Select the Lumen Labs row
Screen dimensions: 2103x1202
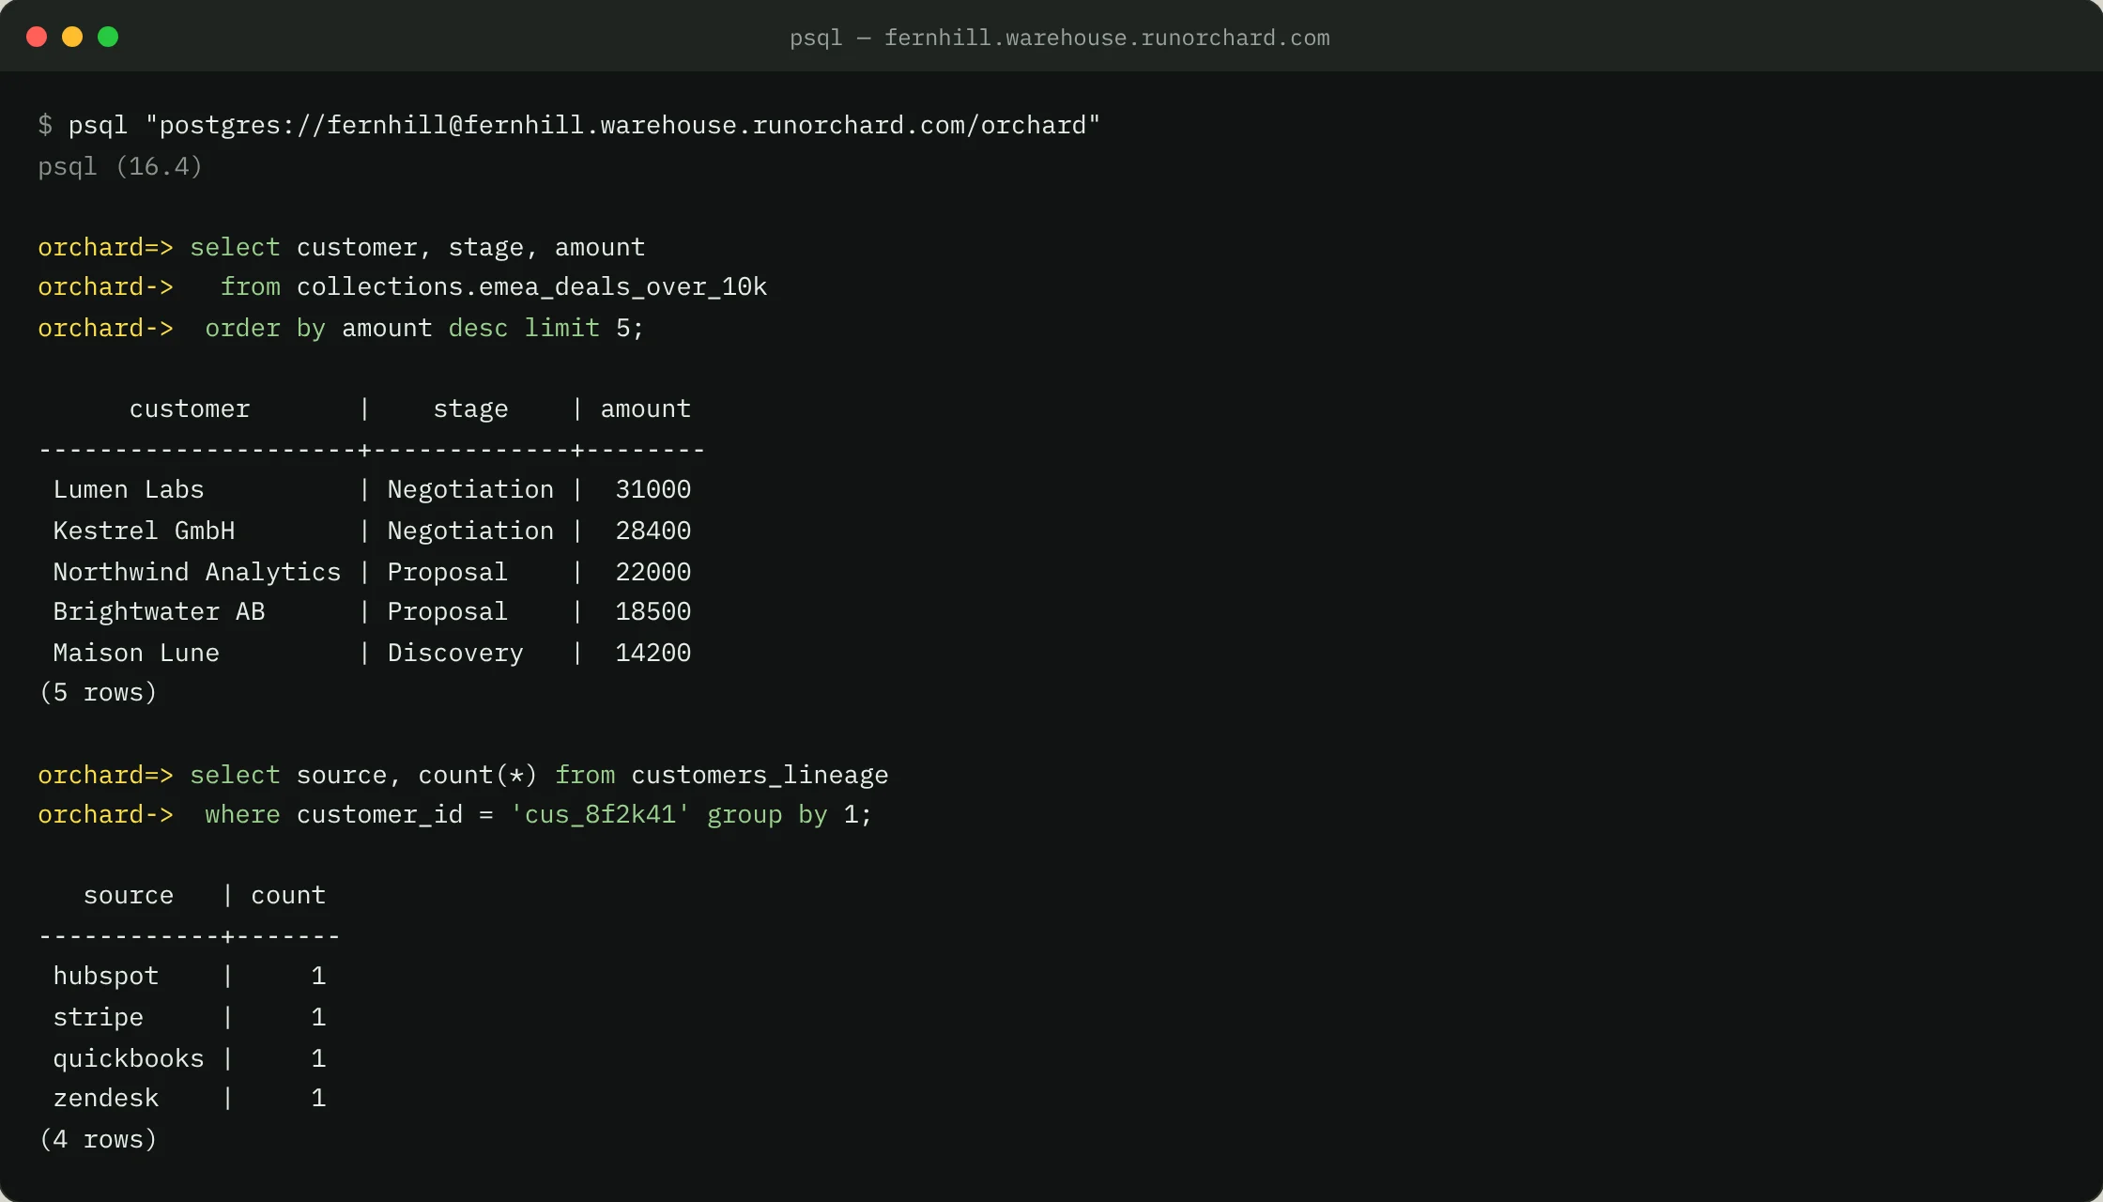(x=372, y=489)
